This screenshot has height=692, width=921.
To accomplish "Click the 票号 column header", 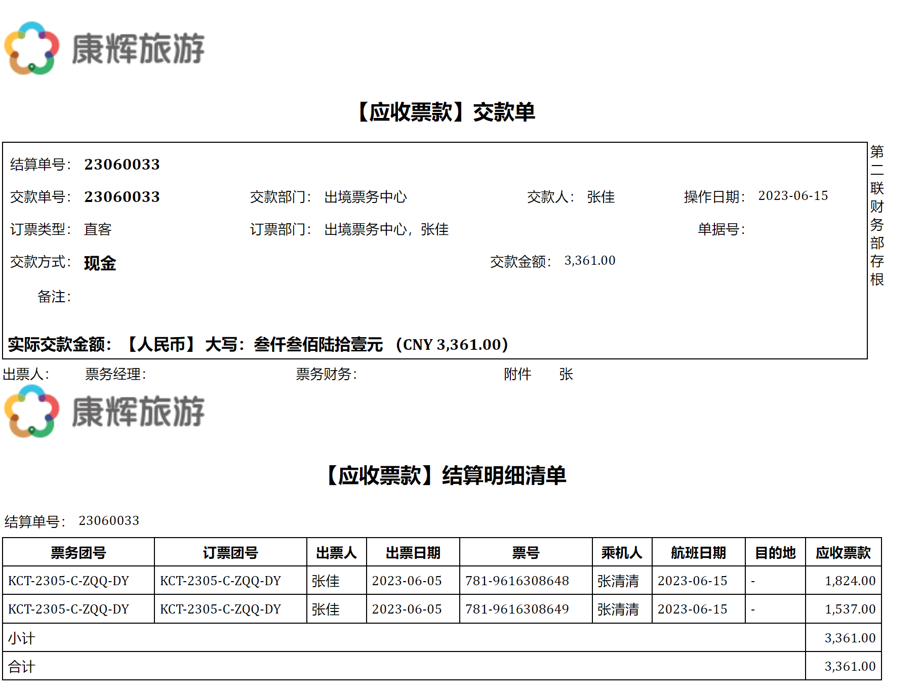I will 526,552.
